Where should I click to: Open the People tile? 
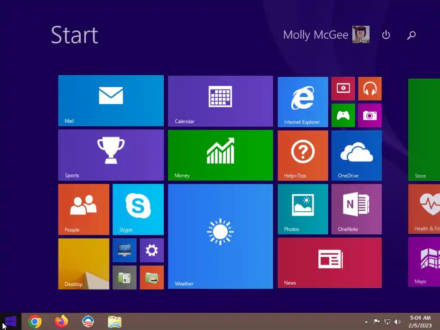tap(84, 209)
